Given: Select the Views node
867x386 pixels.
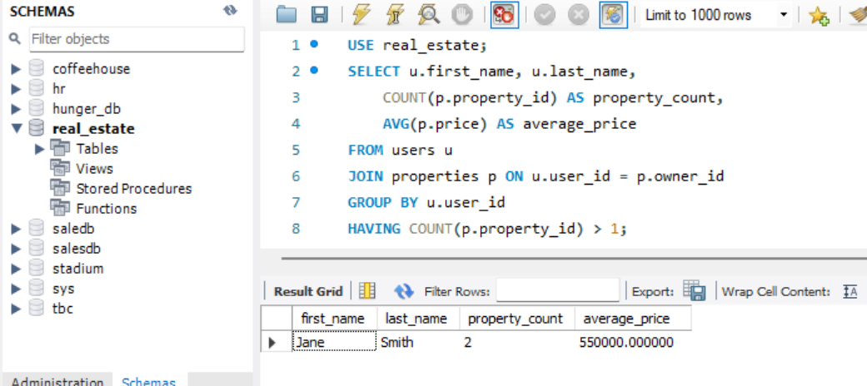Looking at the screenshot, I should 94,169.
